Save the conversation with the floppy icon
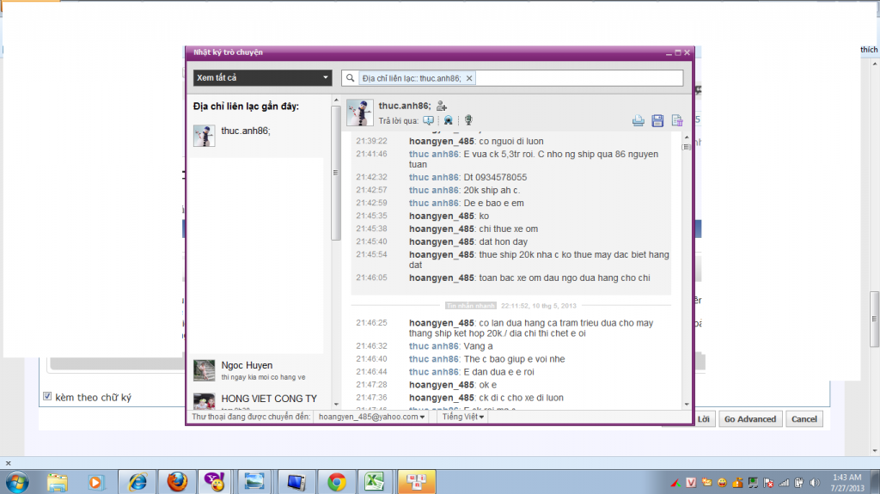Screen dimensions: 880x494 pos(657,120)
